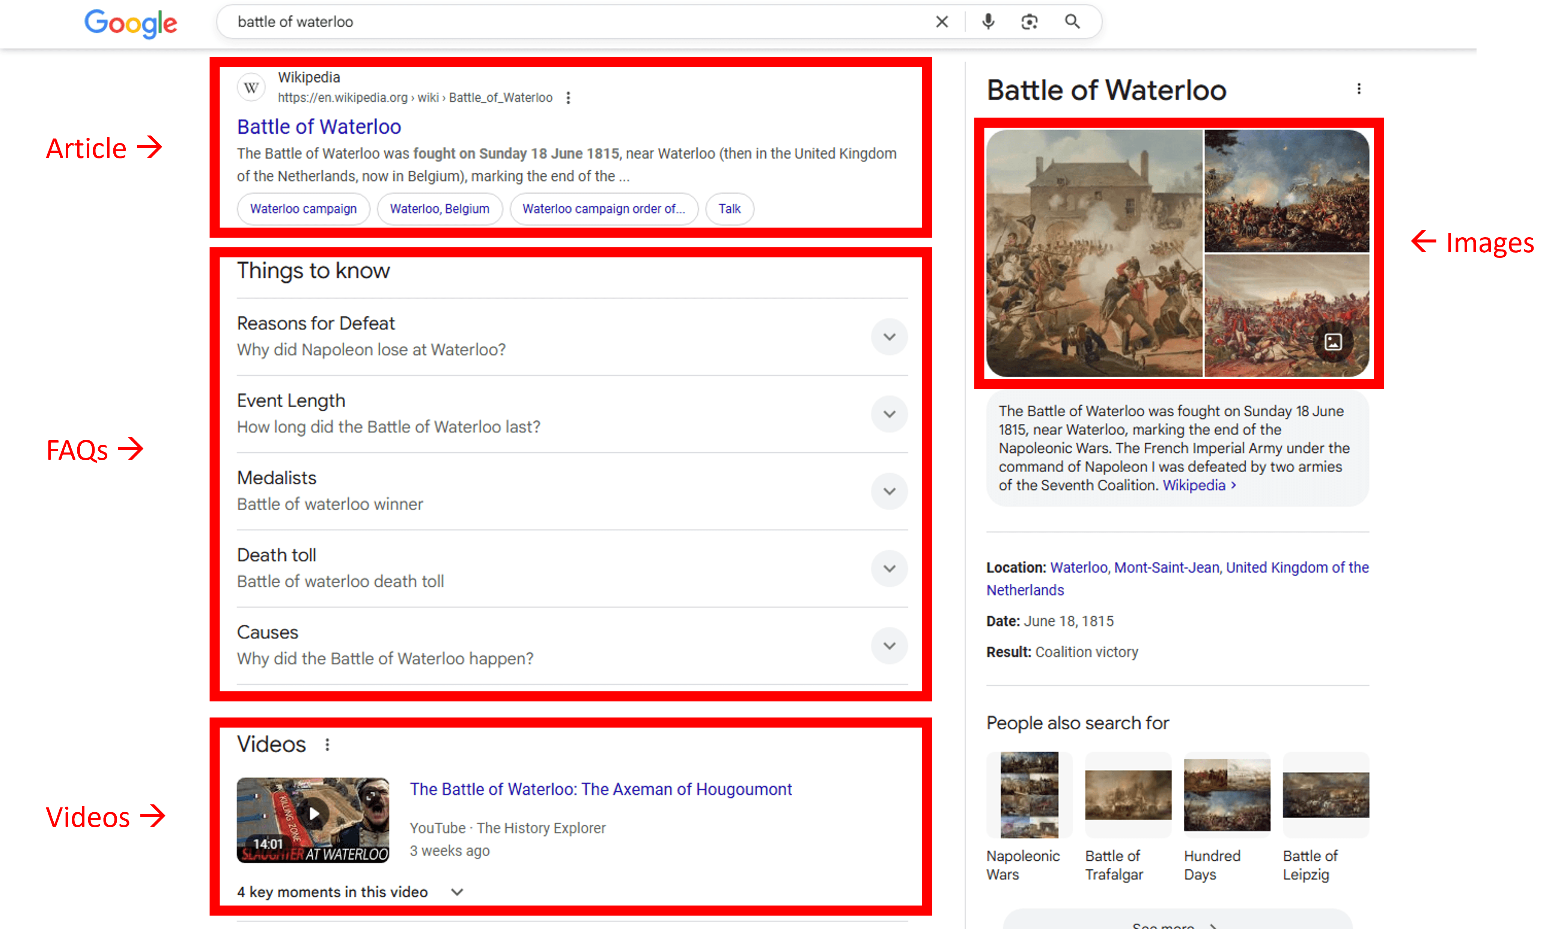This screenshot has height=929, width=1564.
Task: Click the more images icon on painting
Action: coord(1332,342)
